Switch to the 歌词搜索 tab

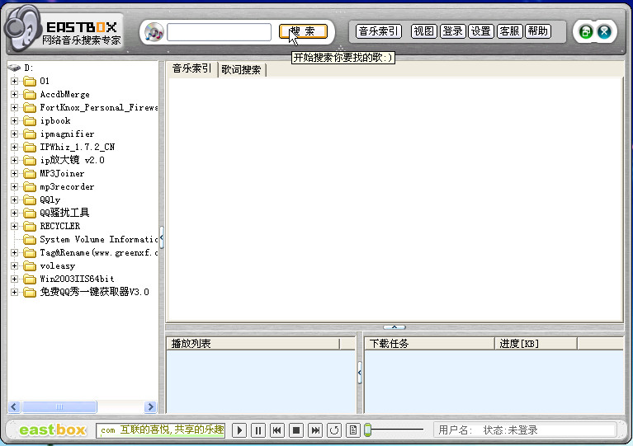241,70
